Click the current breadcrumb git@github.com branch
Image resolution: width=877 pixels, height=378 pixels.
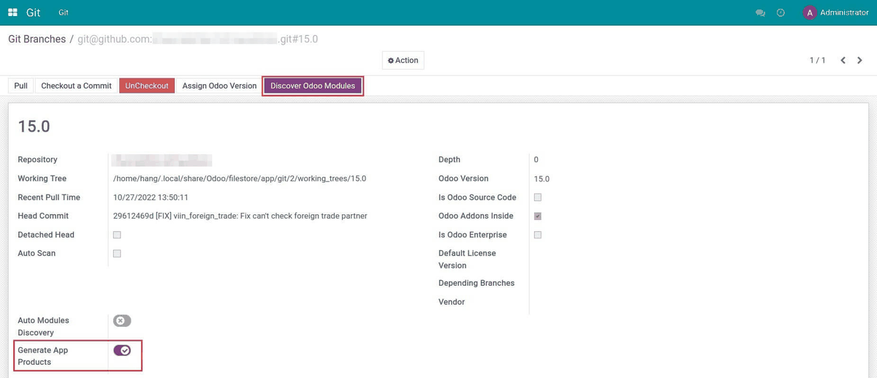pos(197,39)
